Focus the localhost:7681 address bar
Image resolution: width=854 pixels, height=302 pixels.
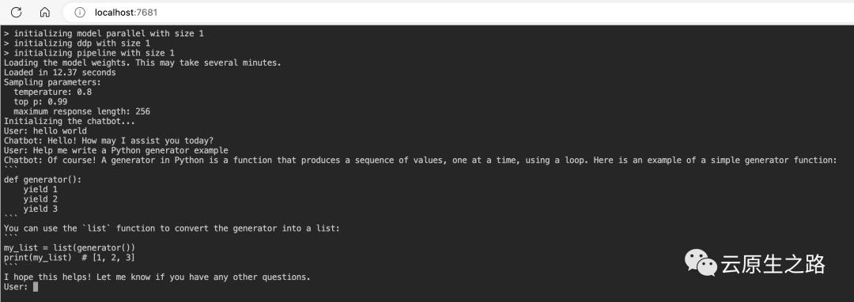tap(458, 13)
